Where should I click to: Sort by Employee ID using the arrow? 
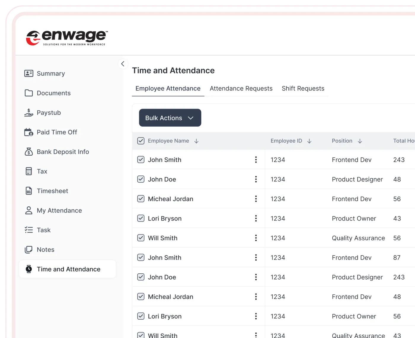[x=309, y=141]
